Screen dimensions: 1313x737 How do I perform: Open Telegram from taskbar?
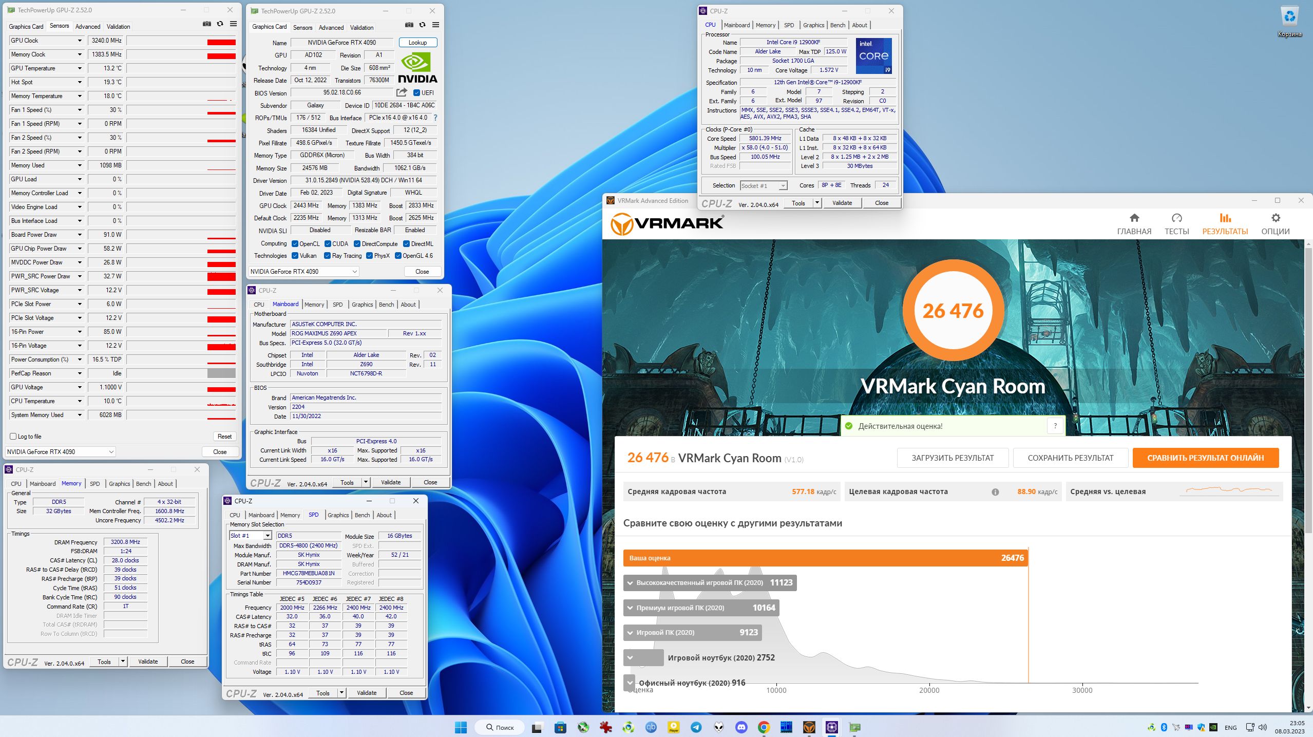tap(696, 727)
